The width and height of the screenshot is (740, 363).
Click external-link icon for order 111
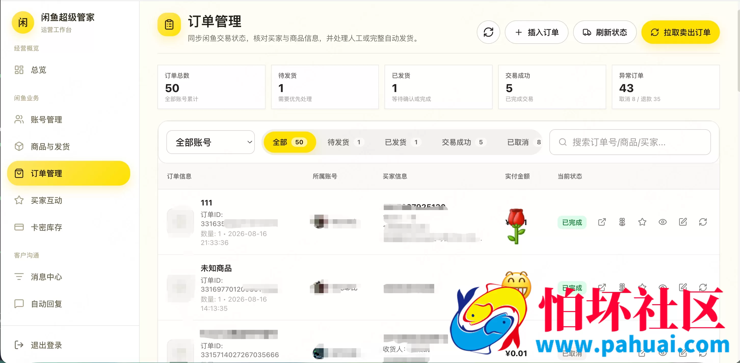pos(602,222)
